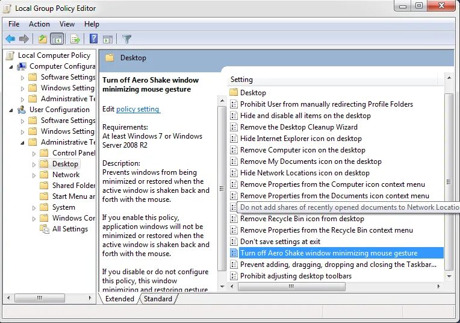Click the Up one level folder icon
The width and height of the screenshot is (460, 323).
click(x=43, y=39)
